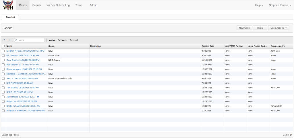Click the VCH logo
Viewport: 294px width, 139px height.
tap(8, 5)
